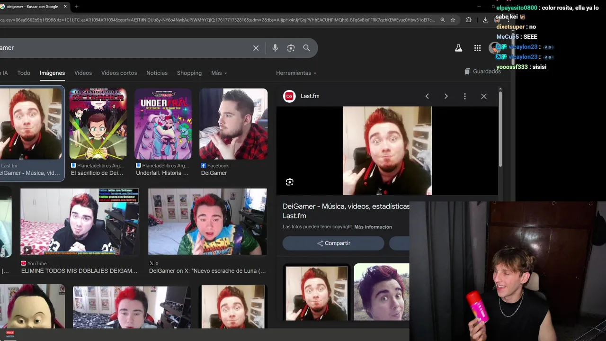Click the 'Underfail. Historia ...' caption
The height and width of the screenshot is (341, 606).
(x=162, y=173)
